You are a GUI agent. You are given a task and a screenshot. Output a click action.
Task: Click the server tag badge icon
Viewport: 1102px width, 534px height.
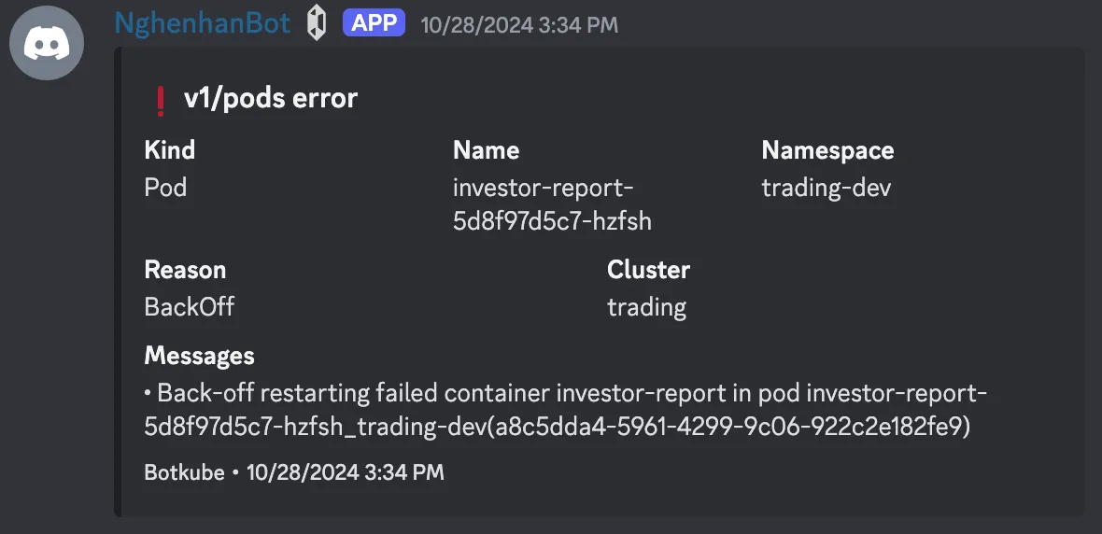tap(317, 24)
